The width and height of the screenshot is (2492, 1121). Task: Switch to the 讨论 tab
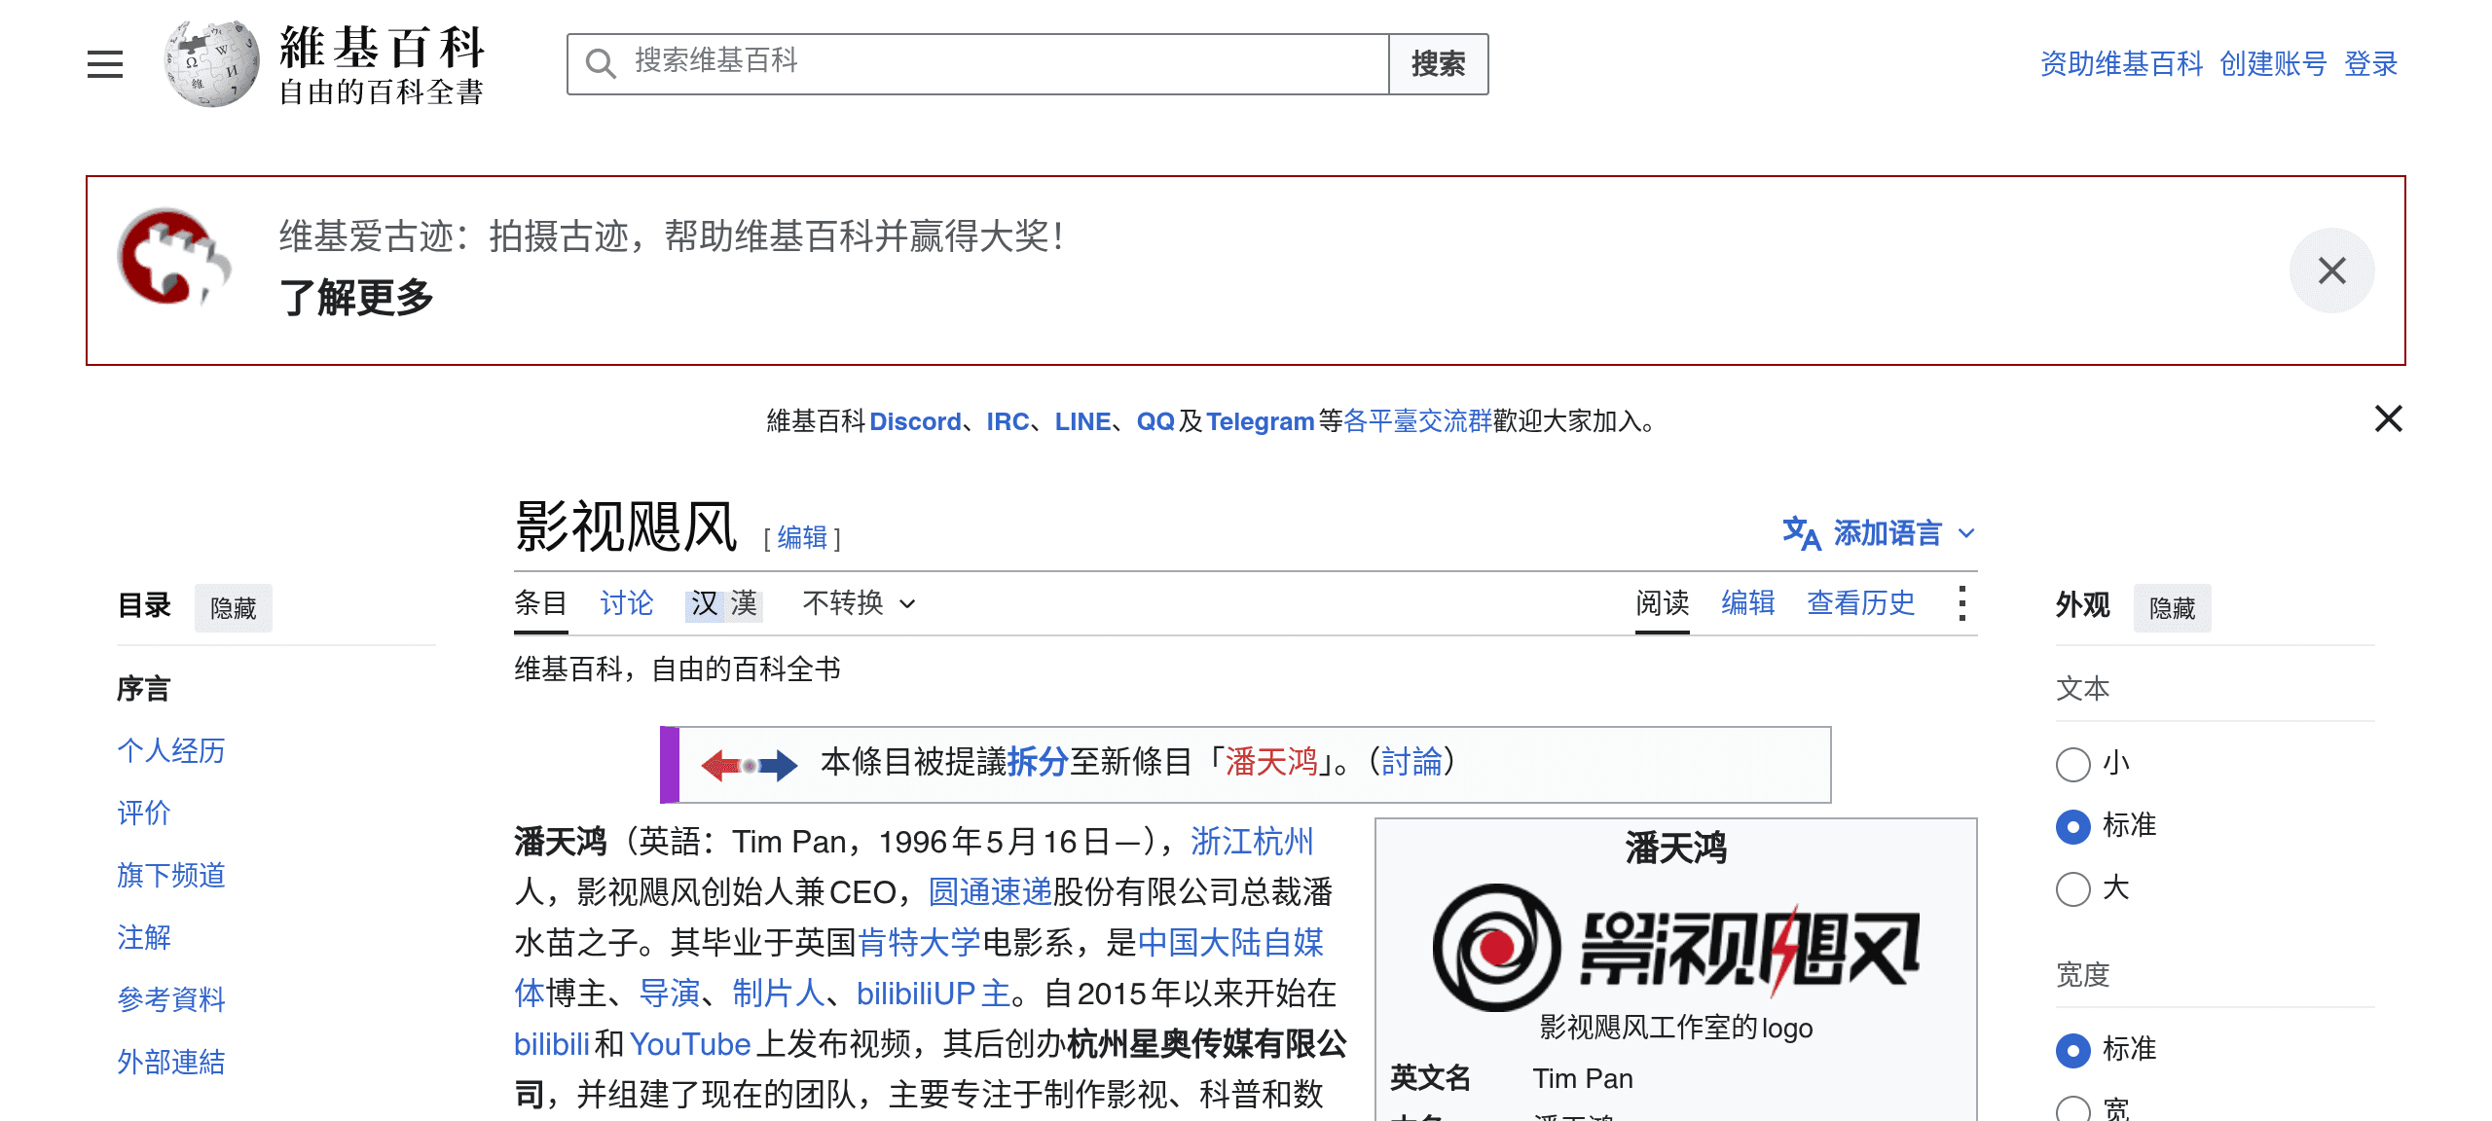tap(627, 603)
